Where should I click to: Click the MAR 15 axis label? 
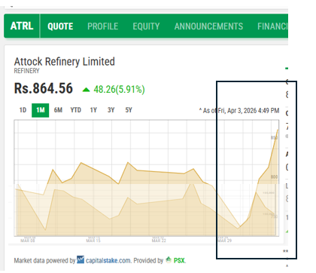coord(93,241)
